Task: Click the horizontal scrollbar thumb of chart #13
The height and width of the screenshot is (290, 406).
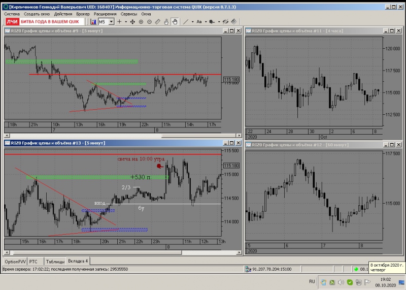Action: coord(97,252)
